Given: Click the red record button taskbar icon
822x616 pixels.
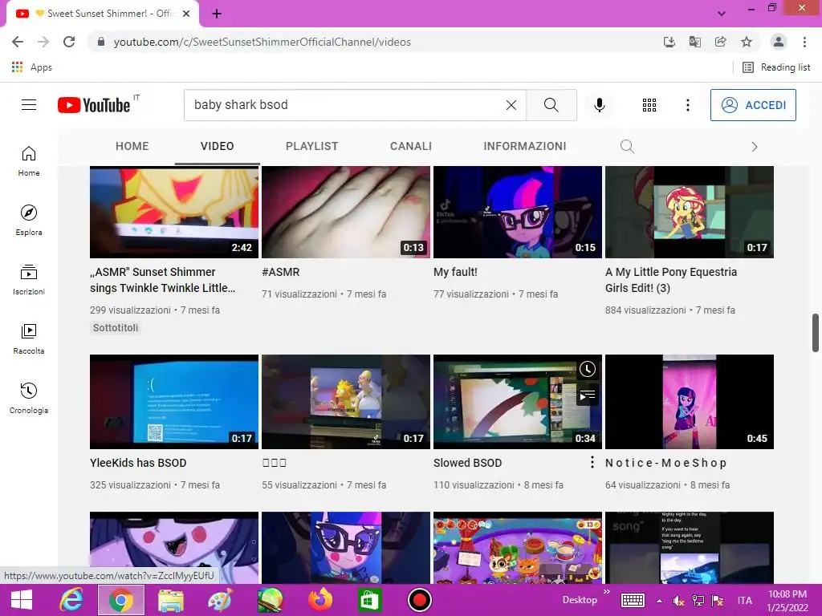Looking at the screenshot, I should pos(419,600).
